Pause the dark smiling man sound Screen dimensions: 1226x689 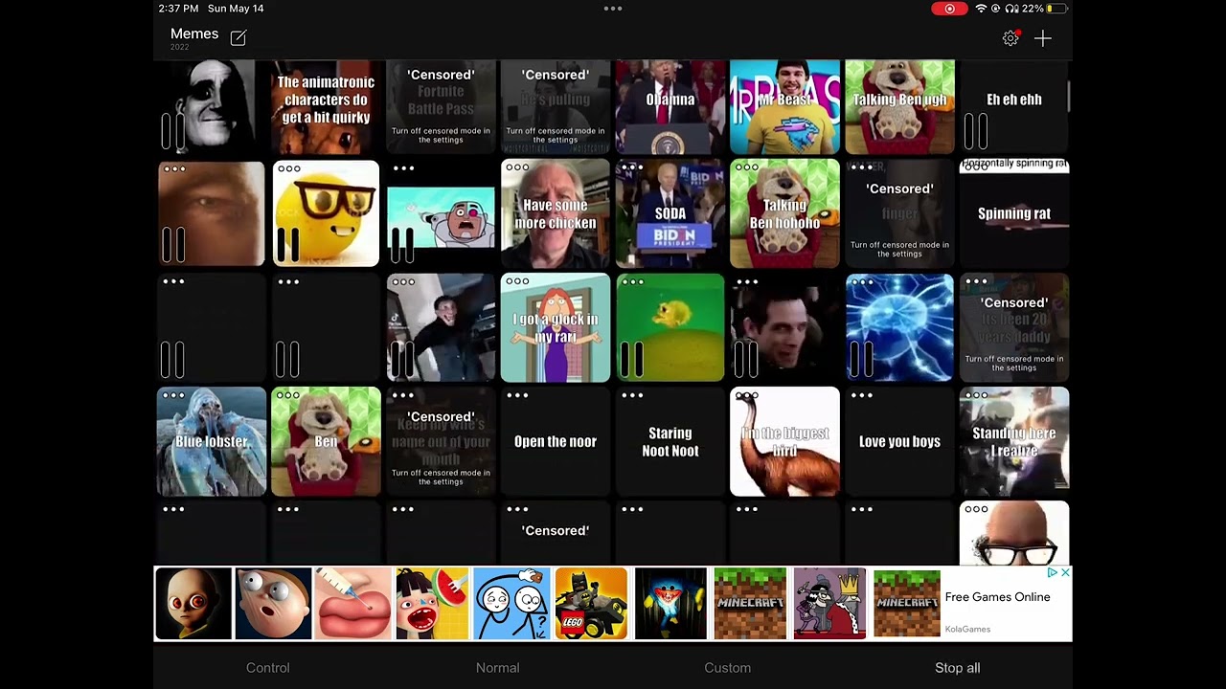coord(746,359)
